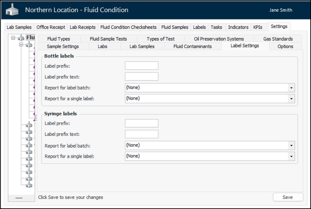Collapse the second-level tree node under Flu
Screen dimensions: 311x209
pos(21,44)
